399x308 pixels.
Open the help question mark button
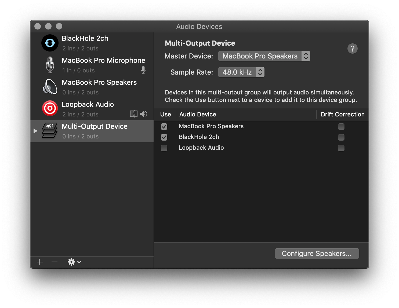(x=352, y=49)
